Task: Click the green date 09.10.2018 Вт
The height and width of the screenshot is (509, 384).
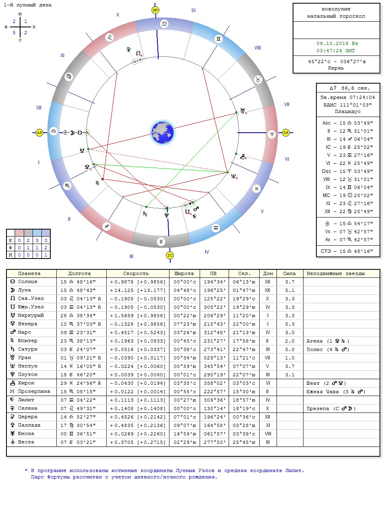Action: click(337, 43)
